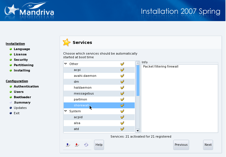
Task: Click the red down-arrow icon near Help
Action: point(77,145)
